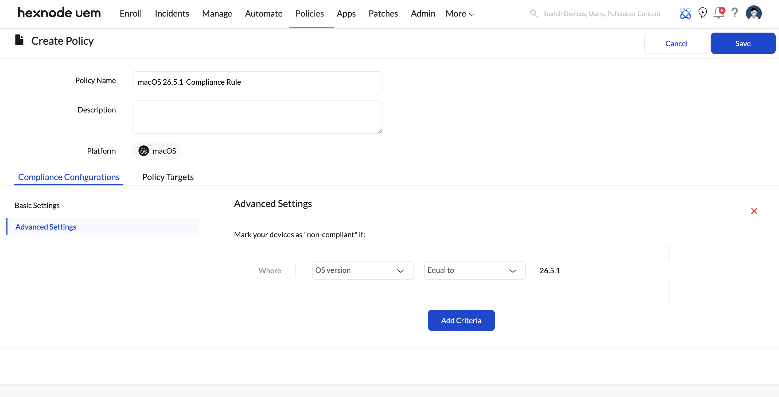The image size is (779, 397).
Task: Select the Compliance Configurations tab
Action: (x=69, y=177)
